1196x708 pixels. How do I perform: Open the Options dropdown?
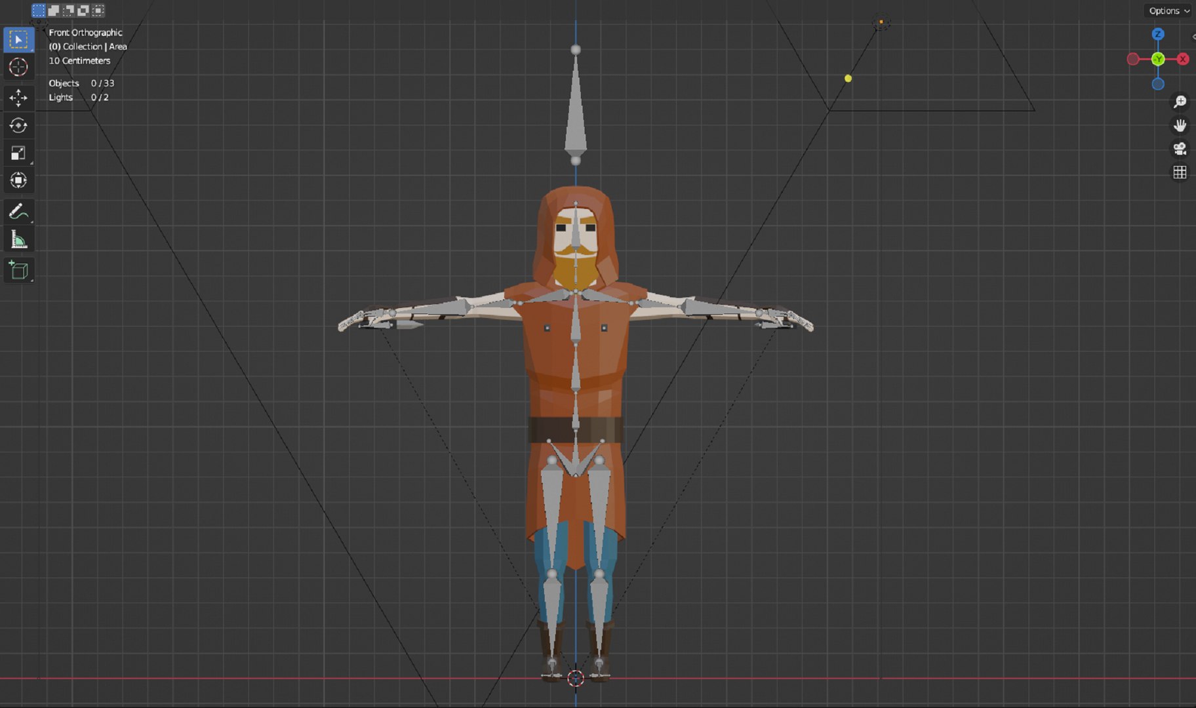[1169, 10]
